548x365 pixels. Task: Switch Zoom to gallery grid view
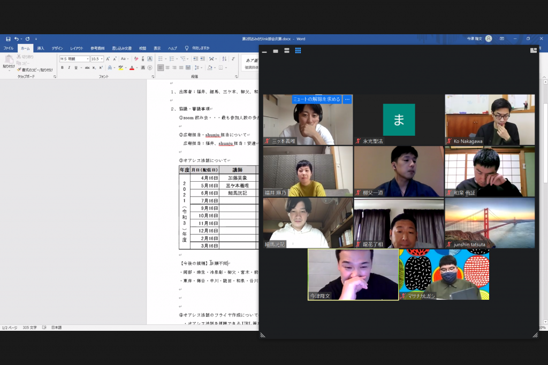298,51
